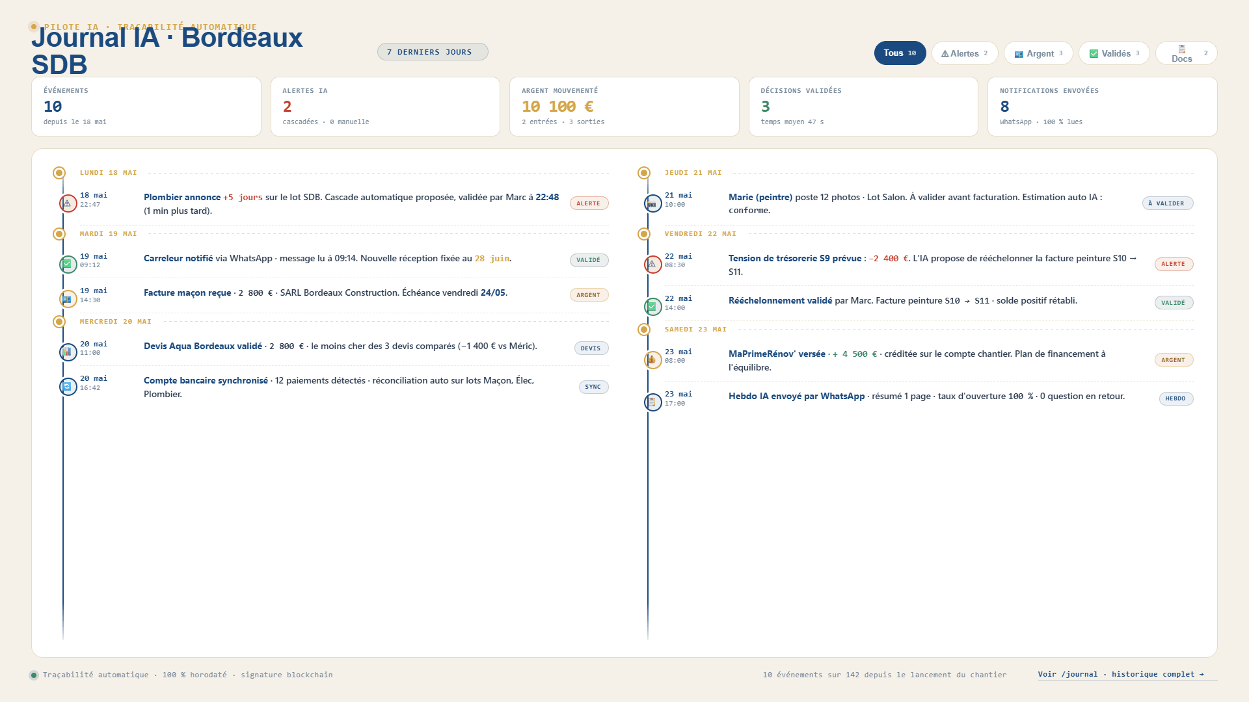Click ARGENT badge on Facture maçon row

click(x=589, y=295)
